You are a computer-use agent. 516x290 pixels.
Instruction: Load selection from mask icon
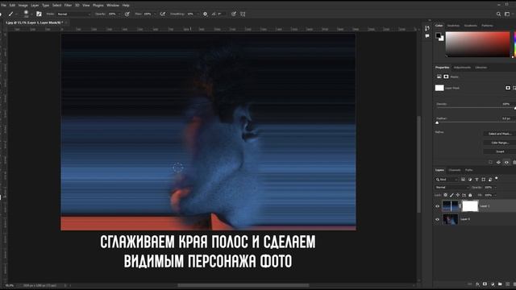[x=490, y=162]
